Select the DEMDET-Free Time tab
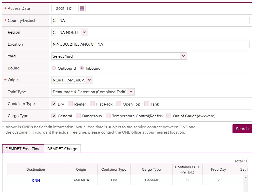This screenshot has width=253, height=192. click(x=23, y=149)
